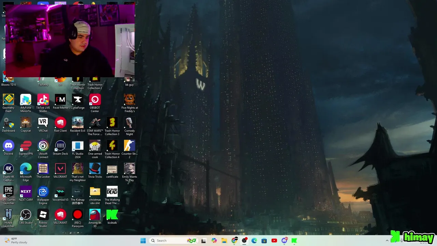Open the christmas obs shit folder
This screenshot has height=246, width=437.
click(x=95, y=195)
